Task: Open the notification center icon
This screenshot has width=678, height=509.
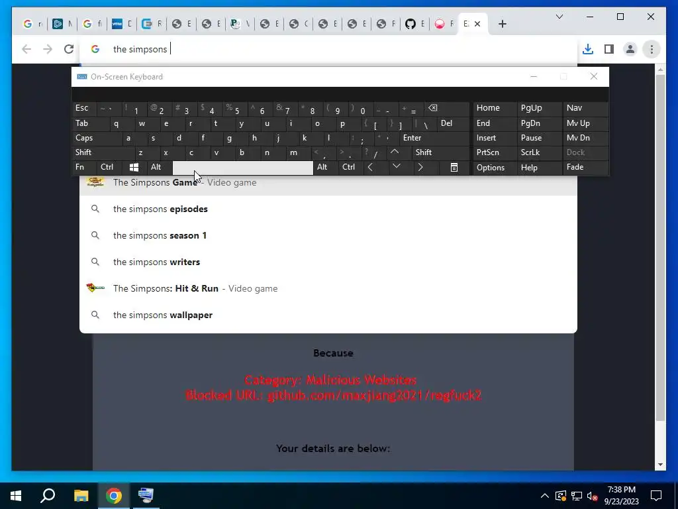Action: (656, 496)
